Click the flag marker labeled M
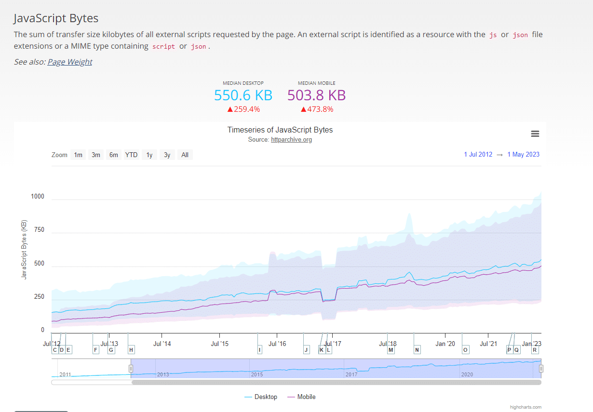Screen dimensions: 593x412 click(391, 350)
